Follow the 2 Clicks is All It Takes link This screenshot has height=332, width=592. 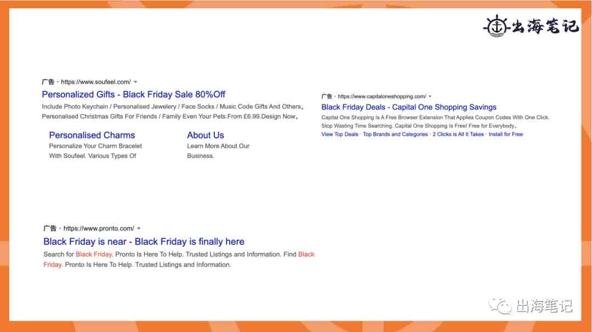click(x=458, y=134)
